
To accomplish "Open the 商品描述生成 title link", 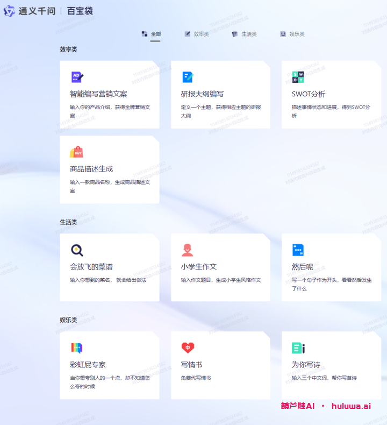I will [91, 169].
